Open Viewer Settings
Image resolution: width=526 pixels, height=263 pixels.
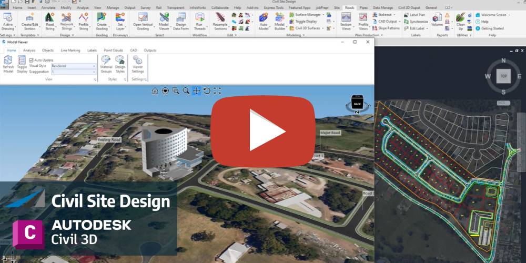click(x=137, y=64)
